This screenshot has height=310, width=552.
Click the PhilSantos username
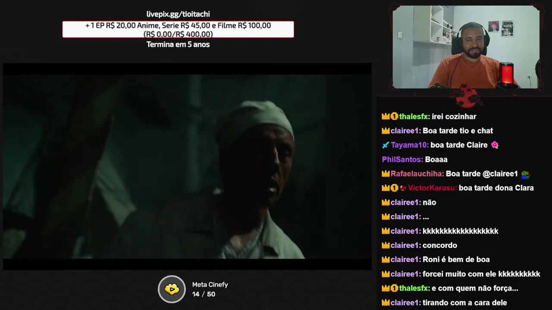pos(402,160)
